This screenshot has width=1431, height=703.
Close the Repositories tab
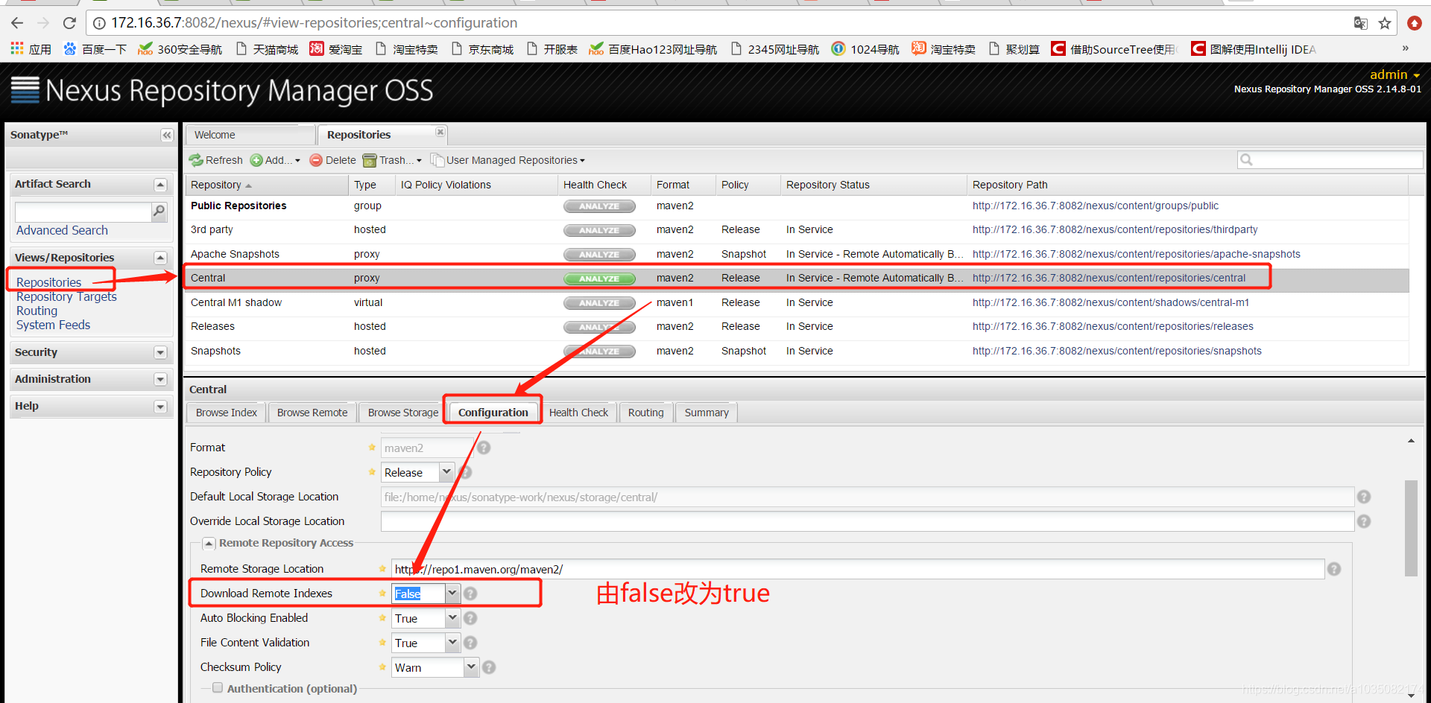(440, 132)
